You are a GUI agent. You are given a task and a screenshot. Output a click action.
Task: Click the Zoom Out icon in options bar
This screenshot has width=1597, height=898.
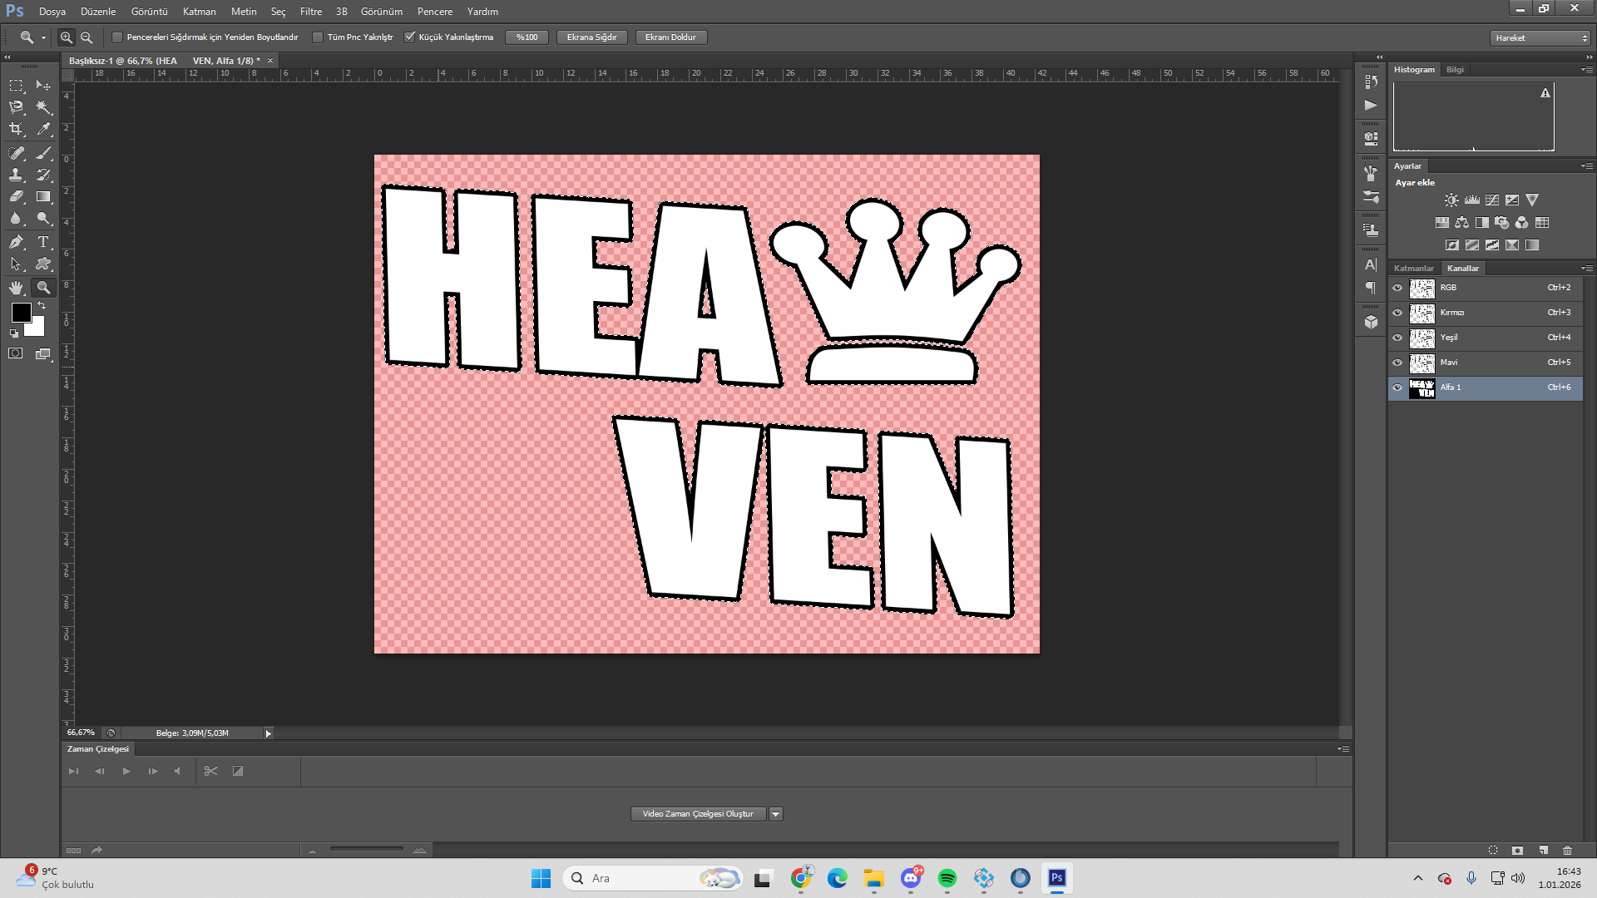(87, 37)
